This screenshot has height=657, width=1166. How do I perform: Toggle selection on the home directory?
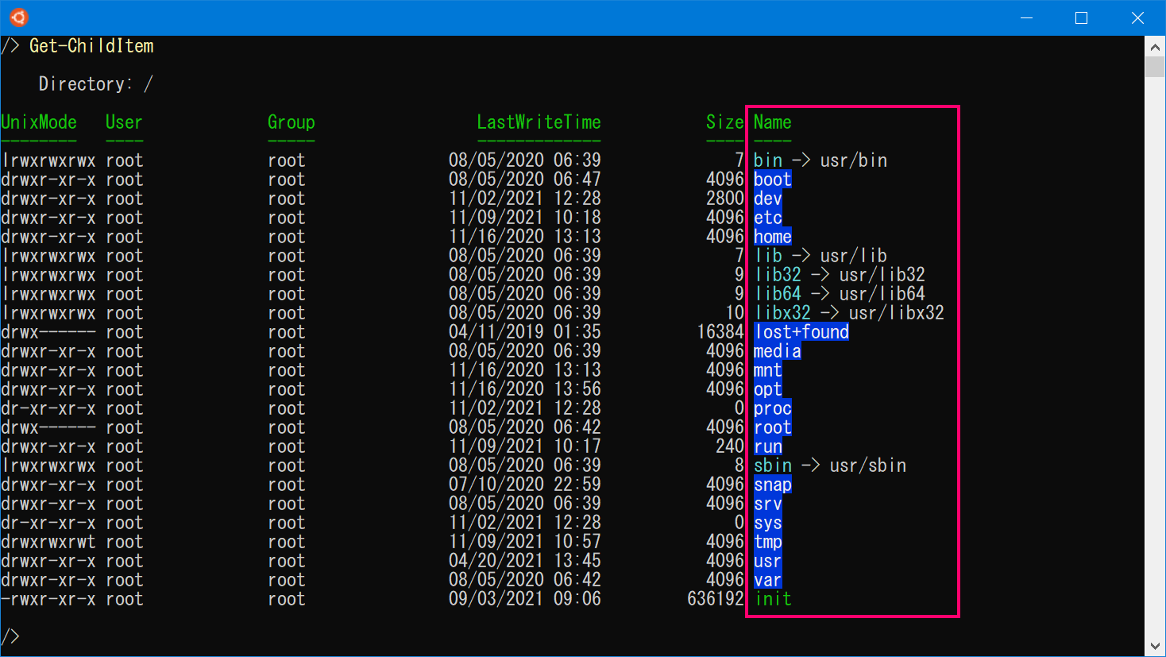(772, 236)
